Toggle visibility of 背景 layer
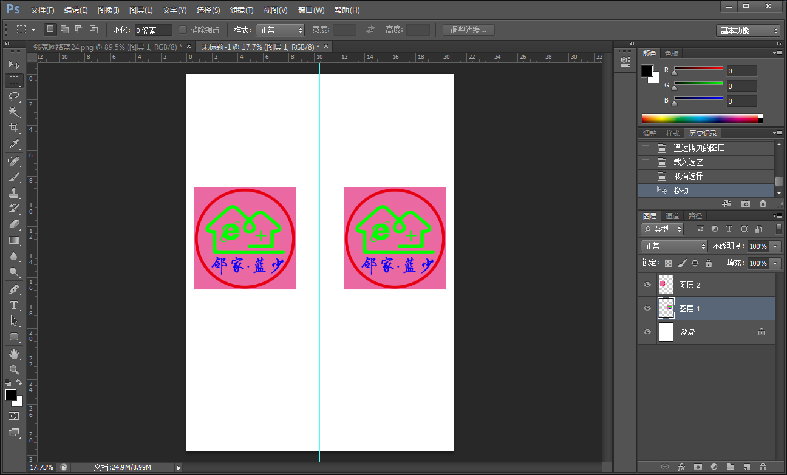 [x=647, y=332]
